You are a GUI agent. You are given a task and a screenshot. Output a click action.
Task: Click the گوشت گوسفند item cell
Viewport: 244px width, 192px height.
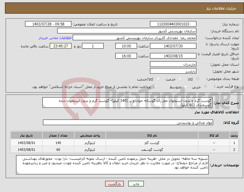152,150
